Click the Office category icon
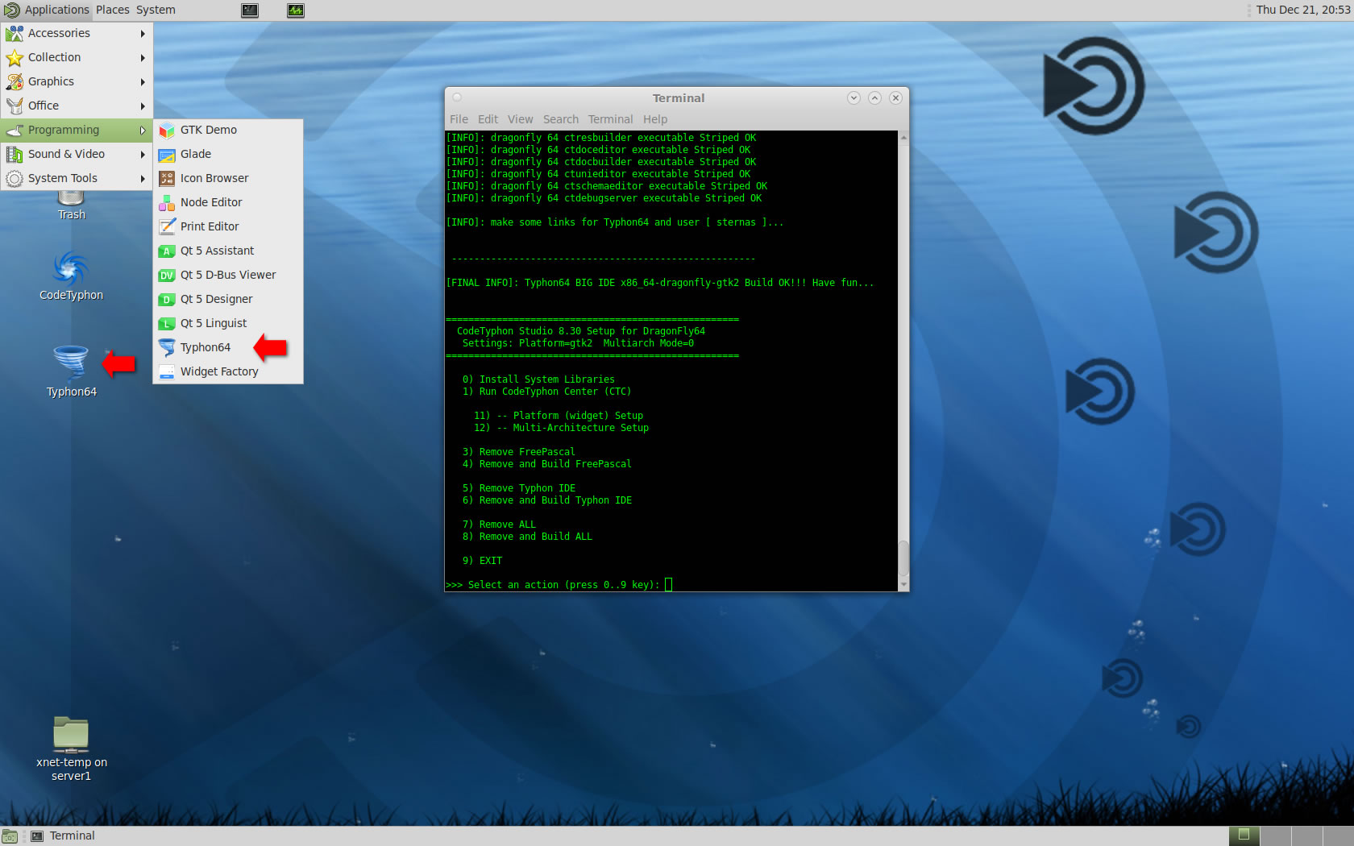The width and height of the screenshot is (1354, 846). click(15, 106)
